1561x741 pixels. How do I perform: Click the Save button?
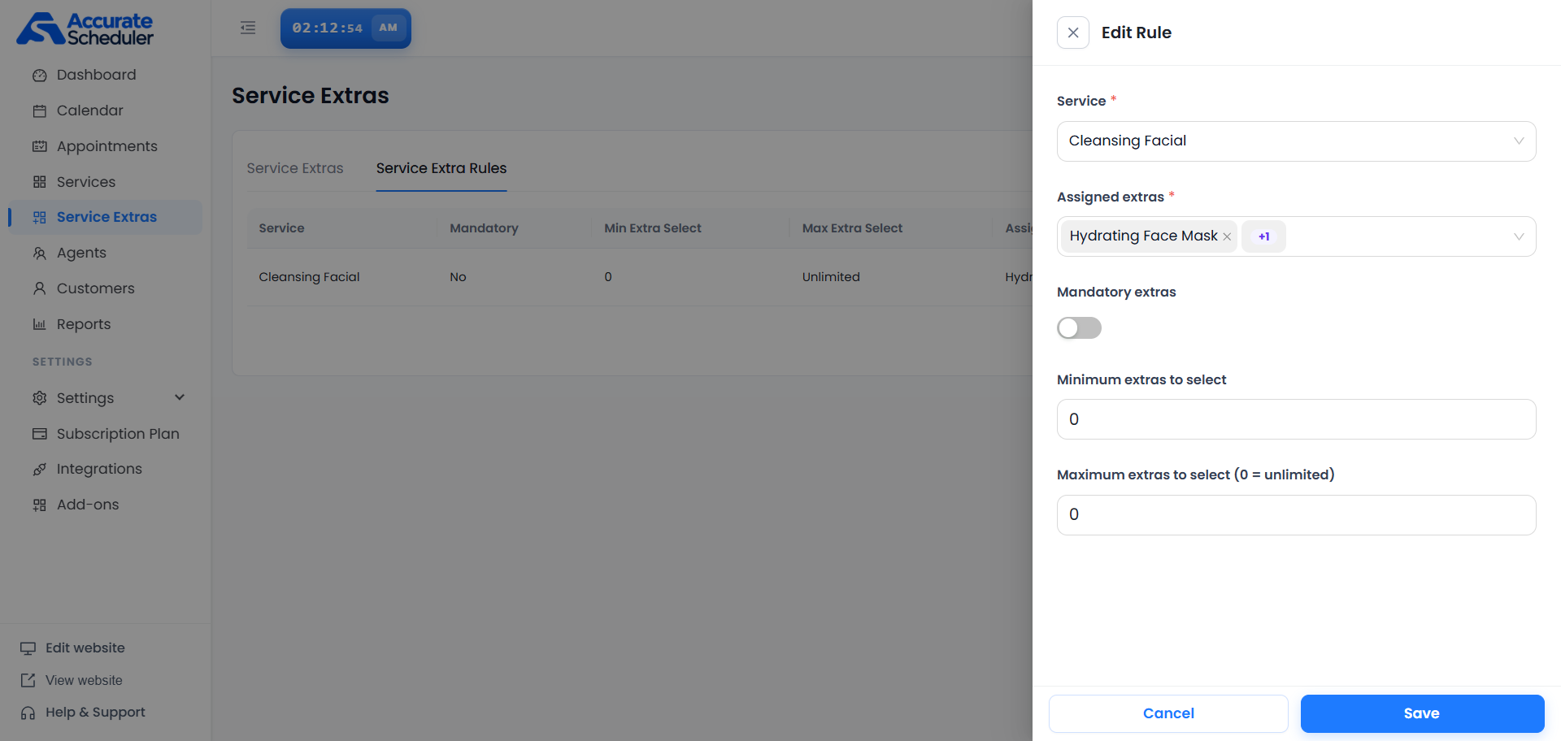1422,713
